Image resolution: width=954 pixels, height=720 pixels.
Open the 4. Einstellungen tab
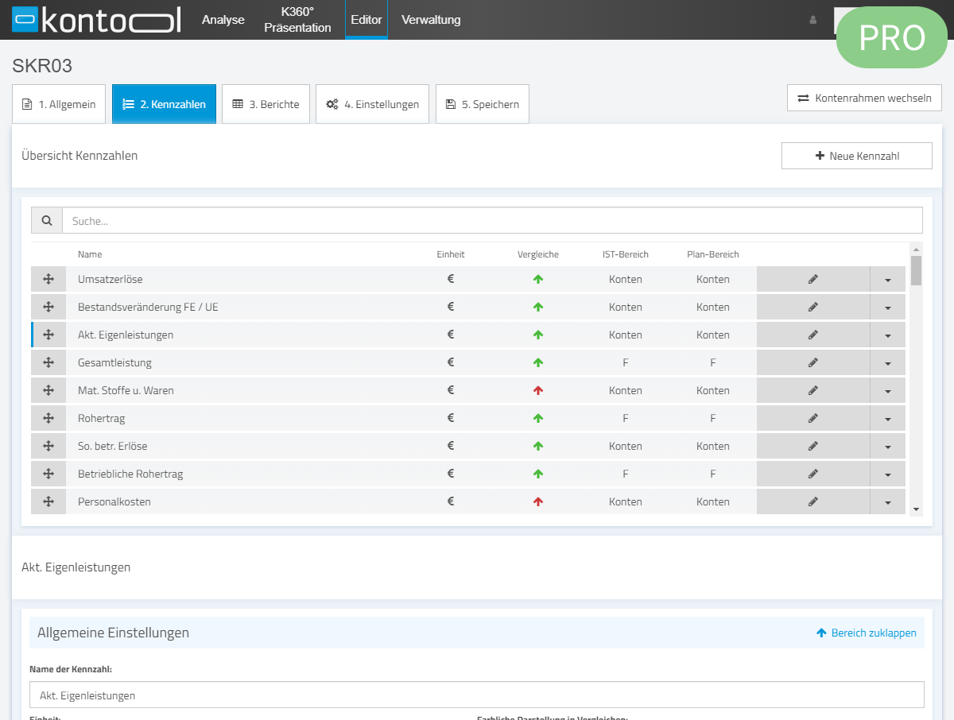pyautogui.click(x=372, y=104)
